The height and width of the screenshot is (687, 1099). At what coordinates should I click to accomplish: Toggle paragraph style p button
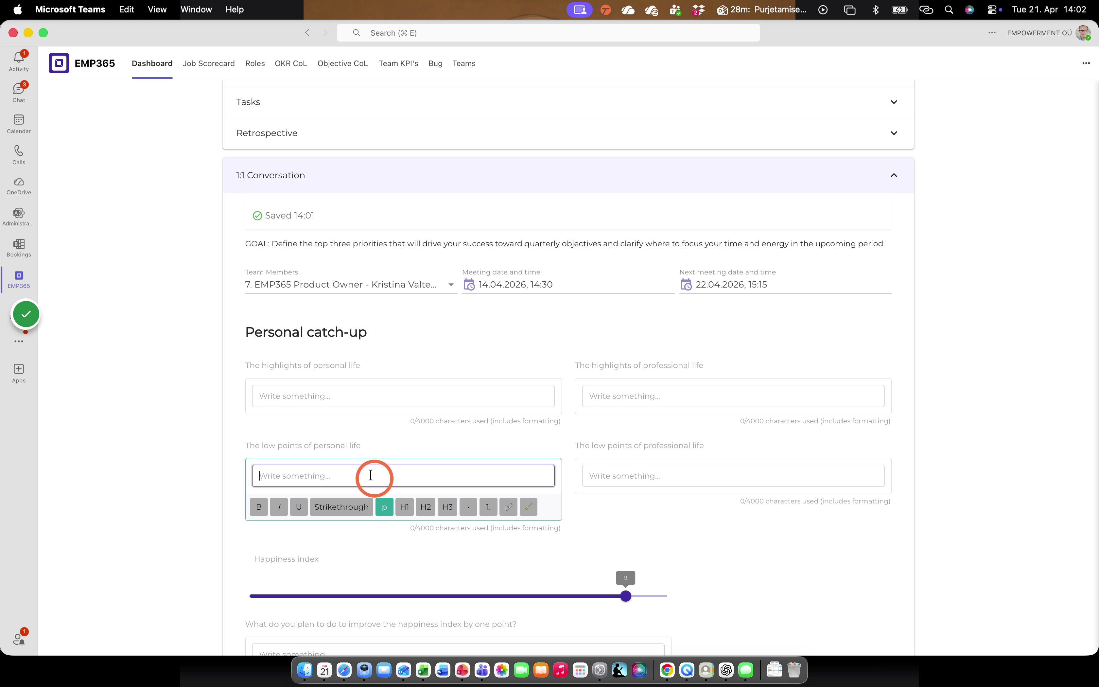click(x=384, y=507)
